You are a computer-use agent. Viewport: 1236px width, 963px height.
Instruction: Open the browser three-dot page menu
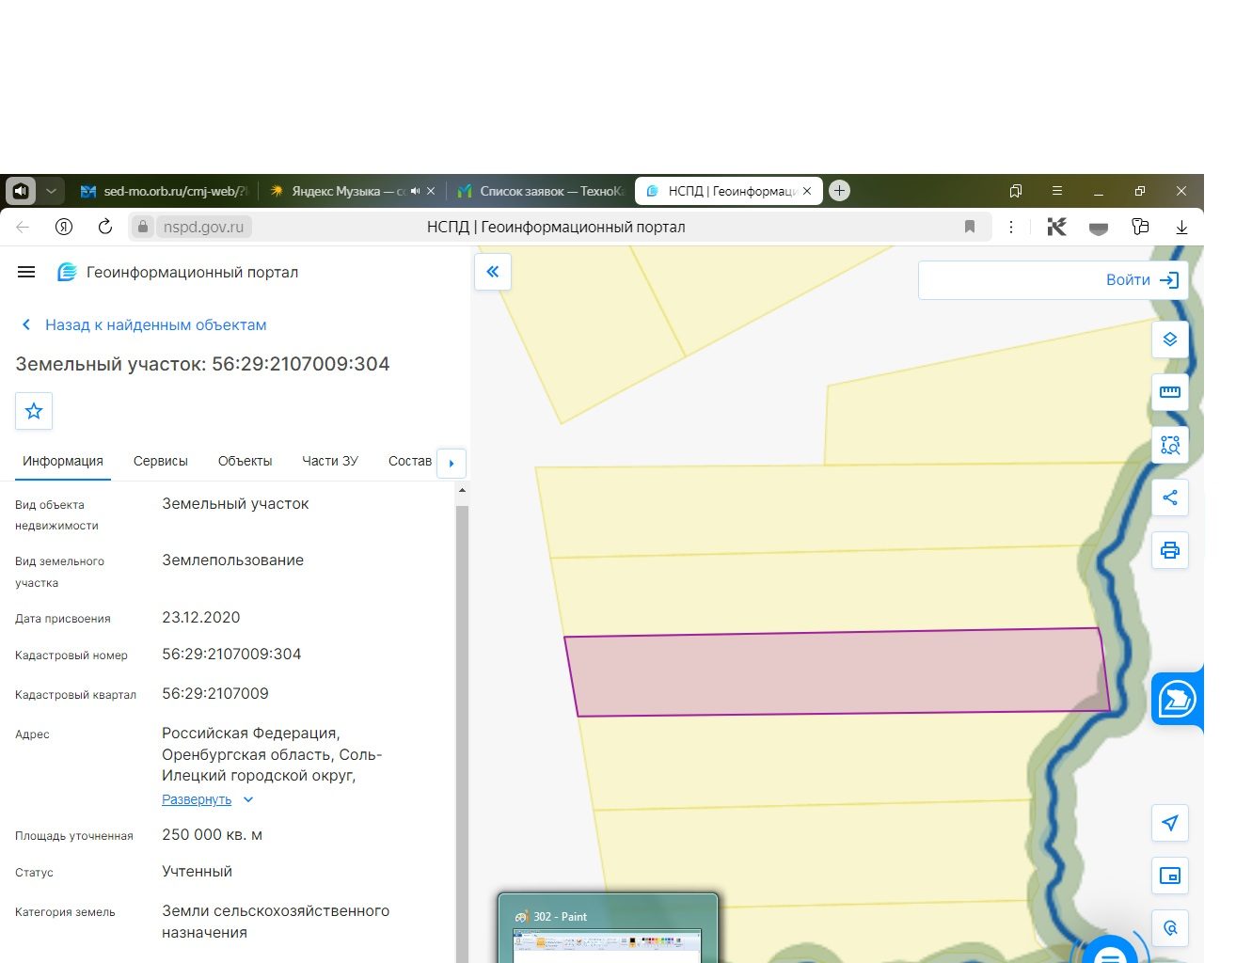(1011, 227)
